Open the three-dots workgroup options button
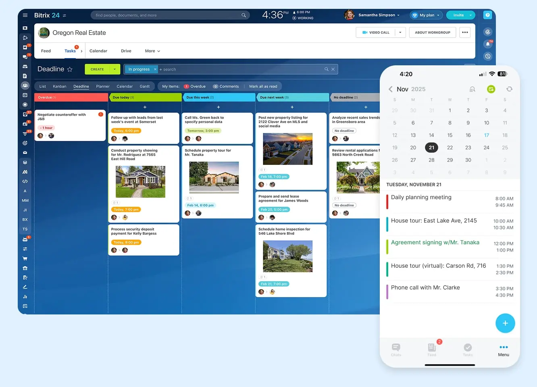 (x=465, y=33)
